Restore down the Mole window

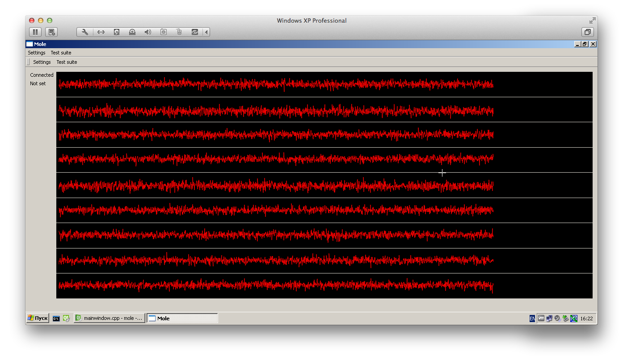585,44
